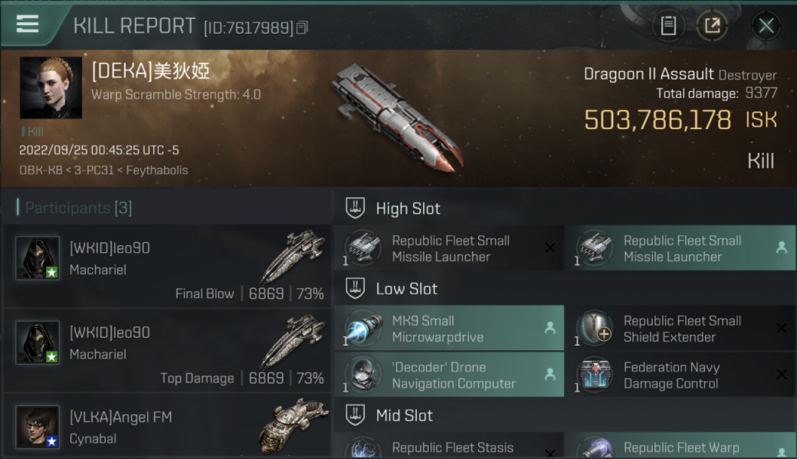Open the victim pilot portrait
The image size is (797, 459).
coord(51,88)
